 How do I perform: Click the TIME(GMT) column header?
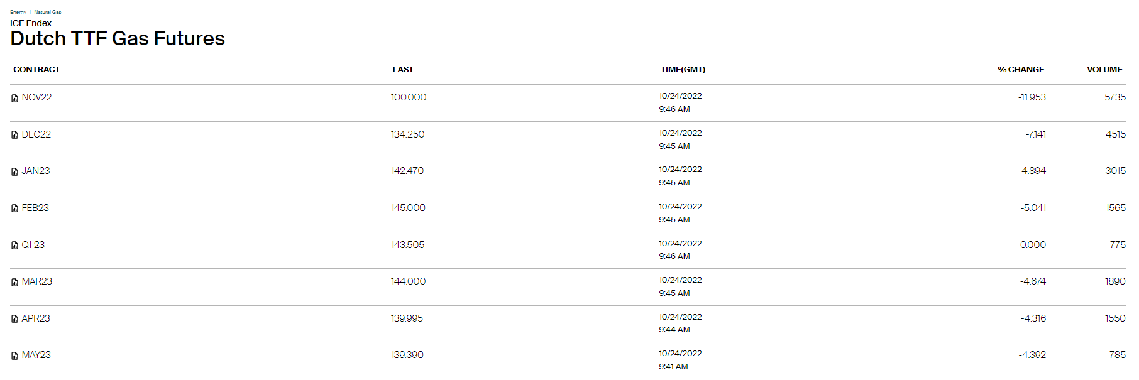(x=682, y=70)
